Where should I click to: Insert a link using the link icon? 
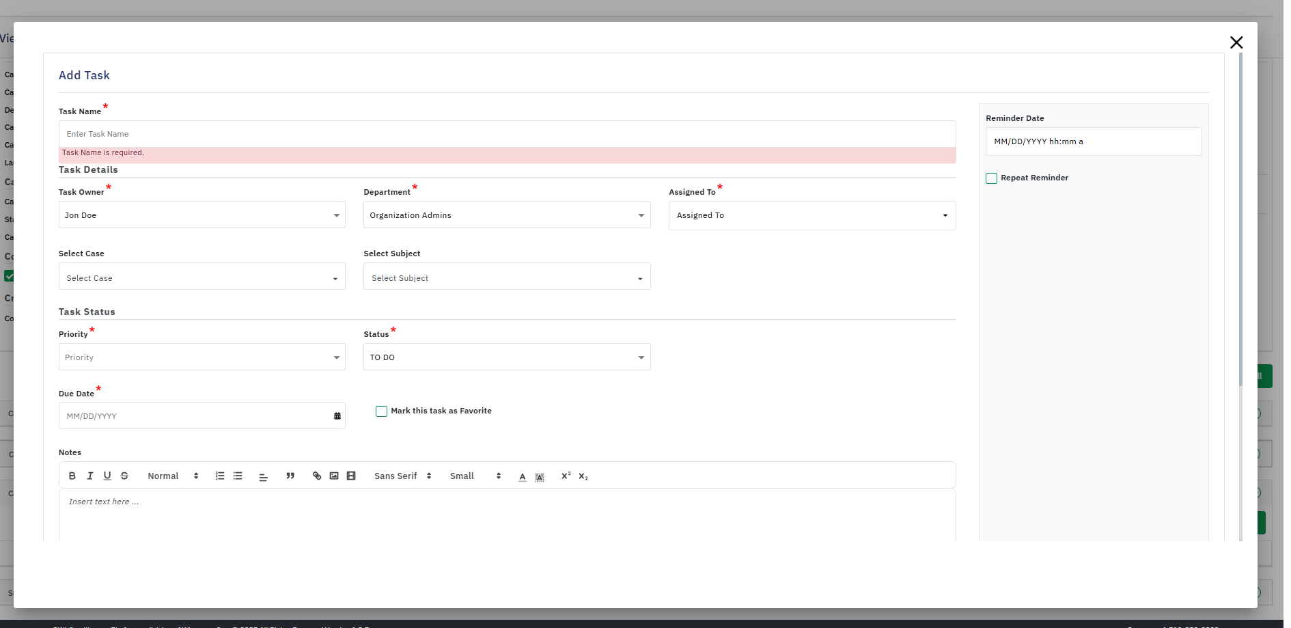point(317,476)
